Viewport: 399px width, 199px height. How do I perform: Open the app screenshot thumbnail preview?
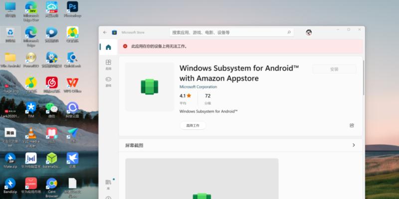202,179
